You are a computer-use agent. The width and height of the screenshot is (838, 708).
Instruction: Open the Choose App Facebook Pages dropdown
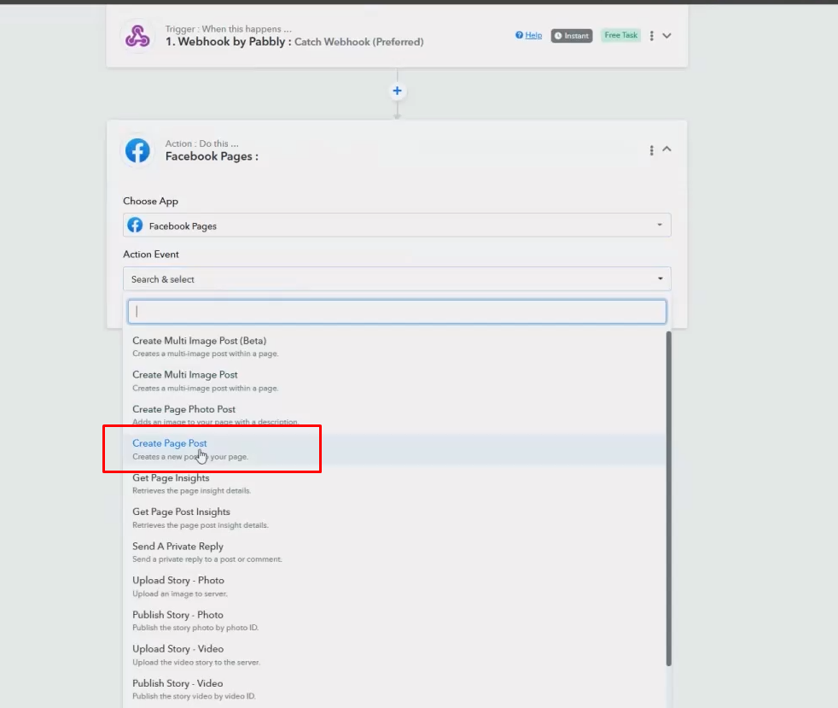point(397,225)
